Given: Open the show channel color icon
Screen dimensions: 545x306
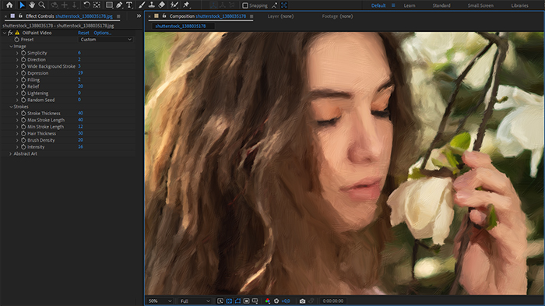Looking at the screenshot, I should pyautogui.click(x=268, y=301).
